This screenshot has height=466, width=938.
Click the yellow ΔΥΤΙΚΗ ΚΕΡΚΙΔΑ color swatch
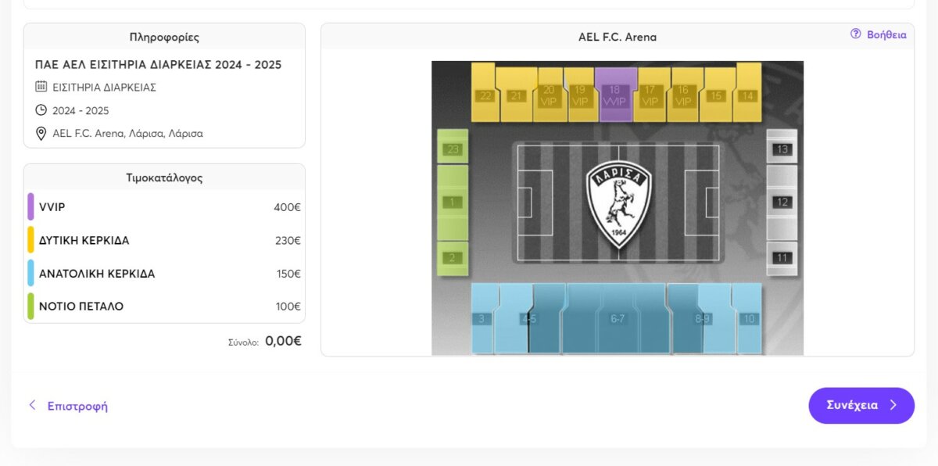[30, 240]
